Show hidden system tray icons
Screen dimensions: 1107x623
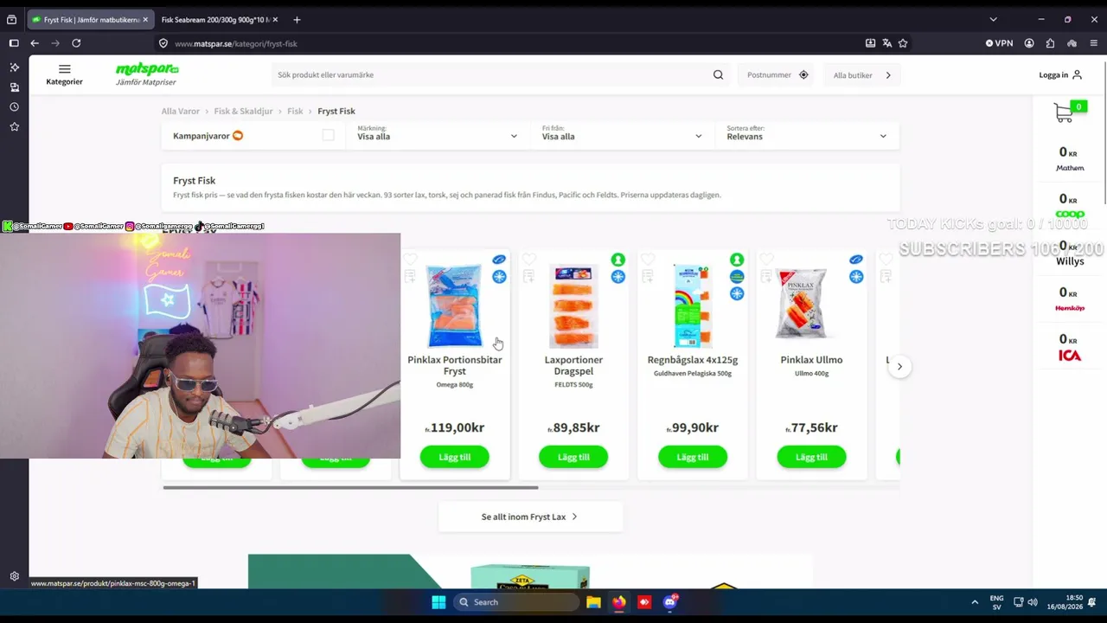click(x=975, y=602)
